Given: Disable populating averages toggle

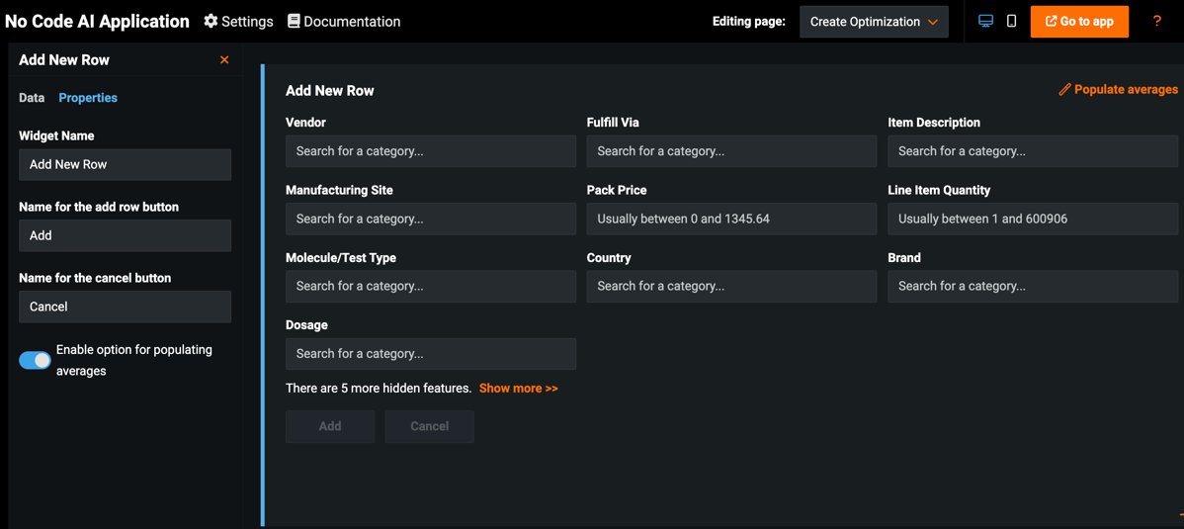Looking at the screenshot, I should [35, 360].
